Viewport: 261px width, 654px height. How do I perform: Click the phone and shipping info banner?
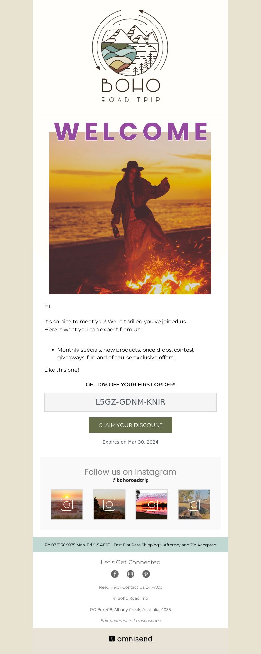[x=130, y=545]
